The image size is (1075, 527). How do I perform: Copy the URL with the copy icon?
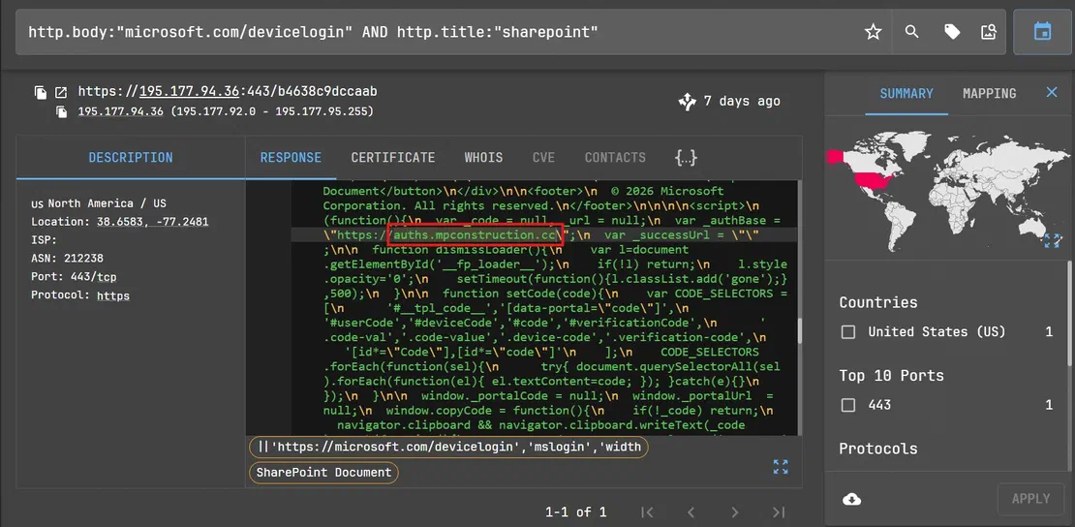tap(41, 92)
